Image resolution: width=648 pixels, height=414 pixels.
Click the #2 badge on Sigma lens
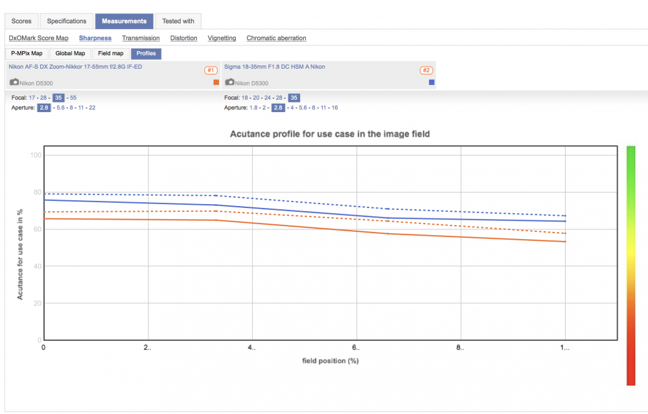(x=426, y=70)
